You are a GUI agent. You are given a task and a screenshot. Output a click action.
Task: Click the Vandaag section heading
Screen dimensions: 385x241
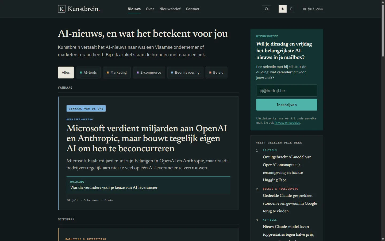(x=65, y=88)
